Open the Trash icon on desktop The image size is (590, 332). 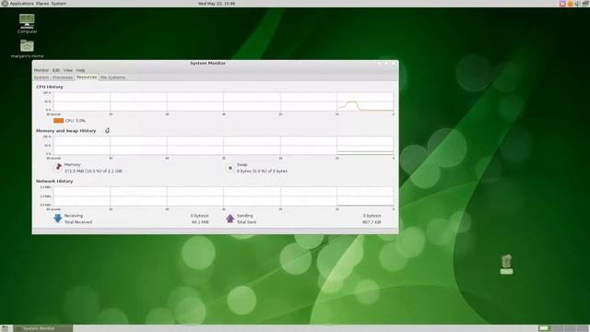(506, 261)
